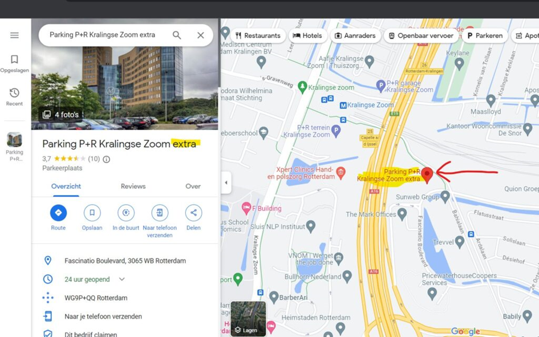The width and height of the screenshot is (539, 337).
Task: Filter map by Openbaar vervoer chip
Action: click(421, 36)
